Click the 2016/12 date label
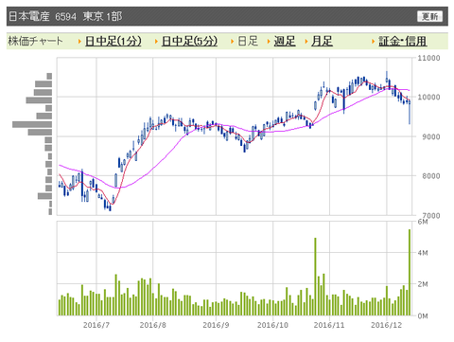The image size is (454, 342). [387, 325]
